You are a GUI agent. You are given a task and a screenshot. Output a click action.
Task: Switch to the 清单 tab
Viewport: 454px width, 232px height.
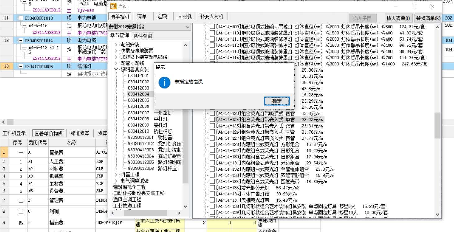click(142, 16)
